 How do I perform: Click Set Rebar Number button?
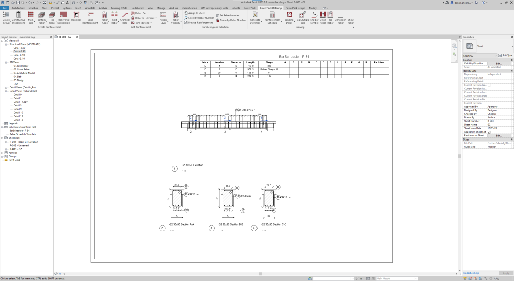coord(228,15)
